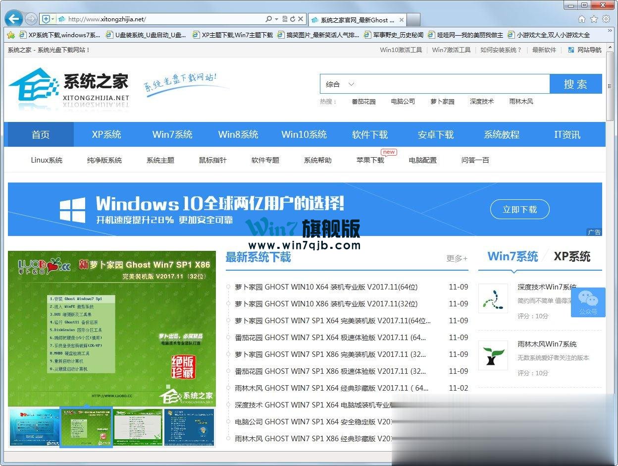Open a new blank tab
This screenshot has width=618, height=466.
(414, 20)
